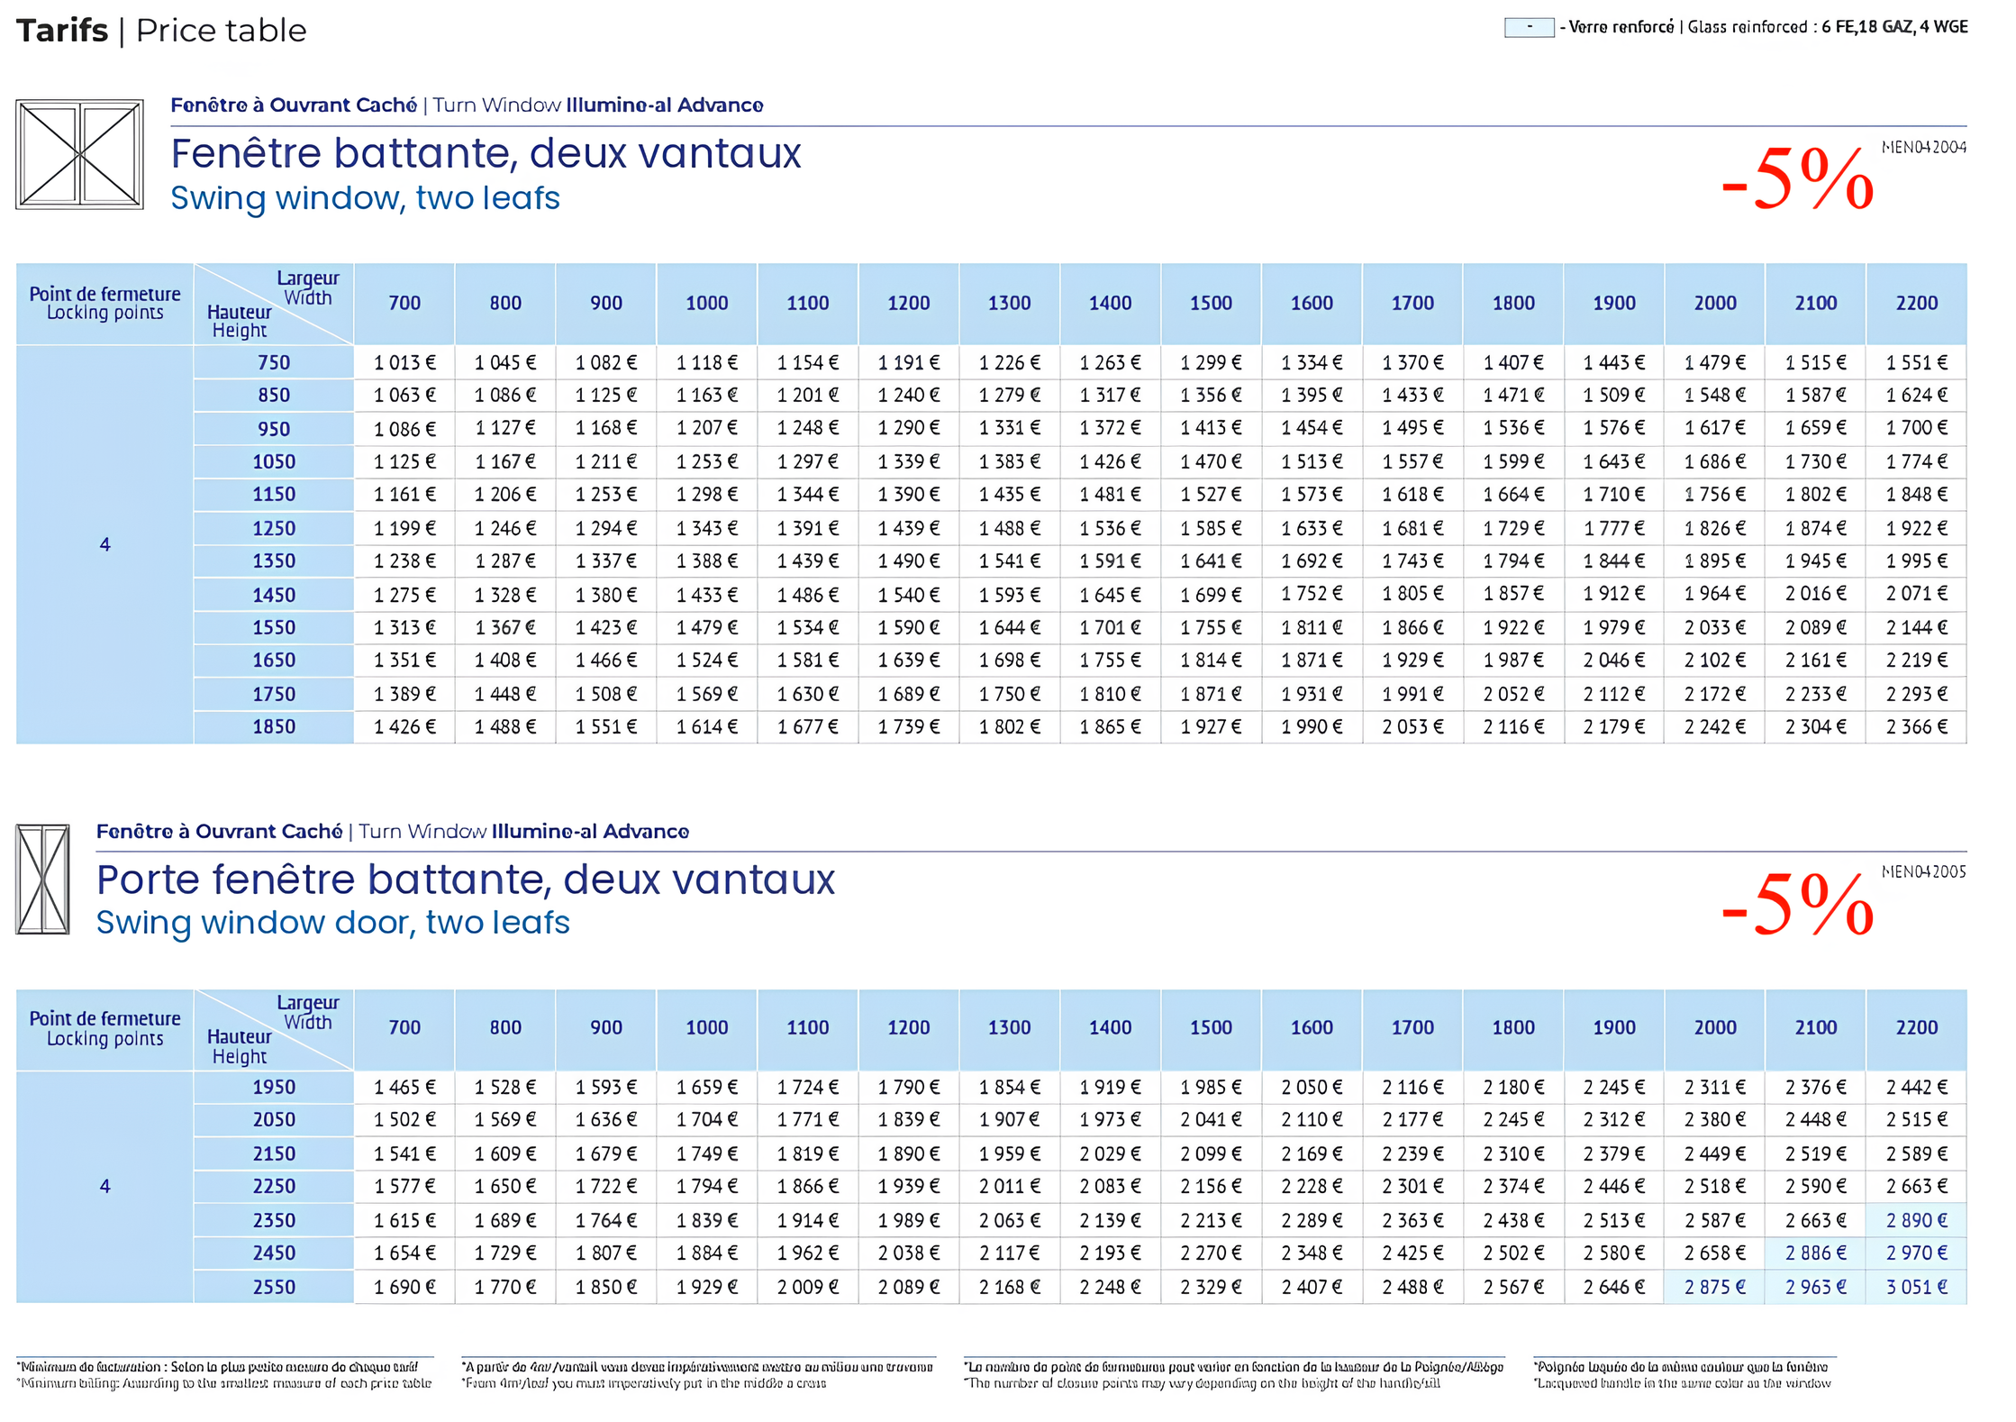This screenshot has height=1422, width=2016.
Task: Click height row header 1250
Action: click(274, 528)
